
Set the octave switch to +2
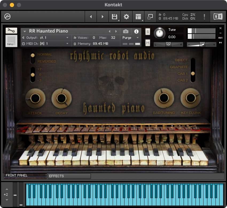coord(40,69)
